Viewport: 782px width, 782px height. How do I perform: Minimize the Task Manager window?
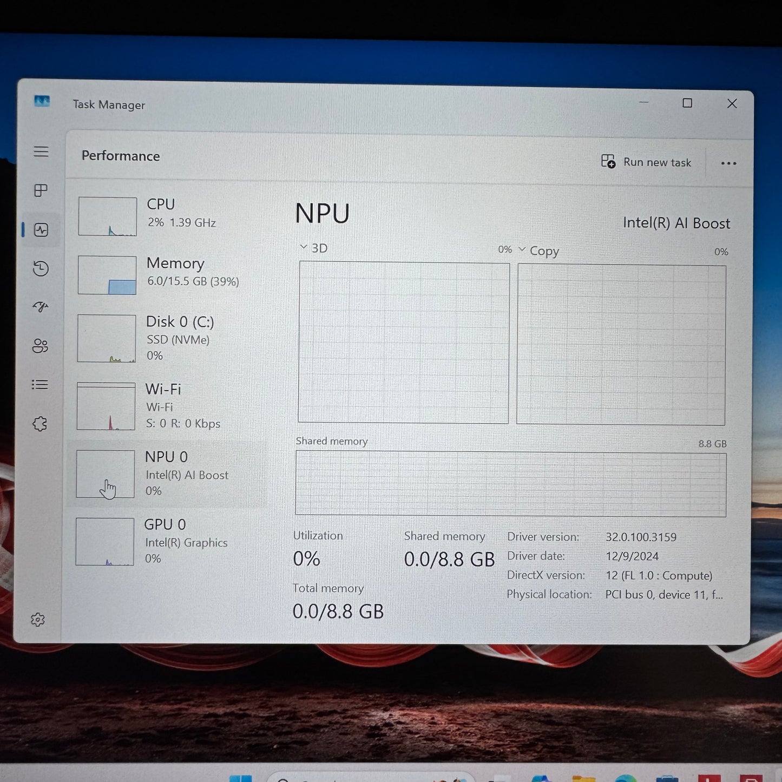click(644, 102)
